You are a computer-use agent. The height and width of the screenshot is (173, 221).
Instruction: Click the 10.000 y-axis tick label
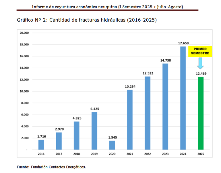24,91
